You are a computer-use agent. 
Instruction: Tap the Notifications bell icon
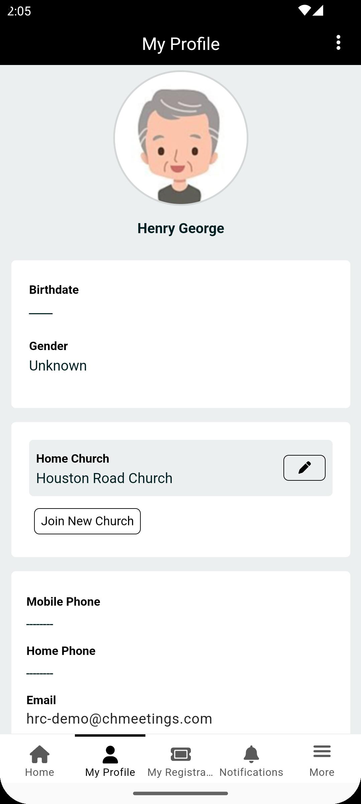[x=251, y=754]
